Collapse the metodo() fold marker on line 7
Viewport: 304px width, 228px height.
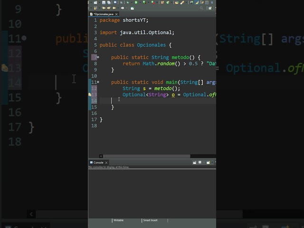(x=98, y=57)
